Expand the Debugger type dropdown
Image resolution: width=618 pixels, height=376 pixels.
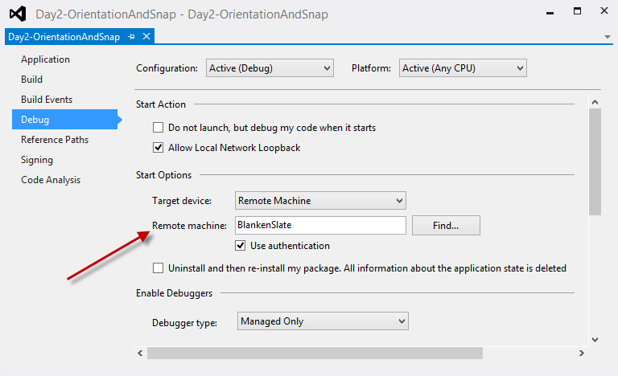click(323, 321)
